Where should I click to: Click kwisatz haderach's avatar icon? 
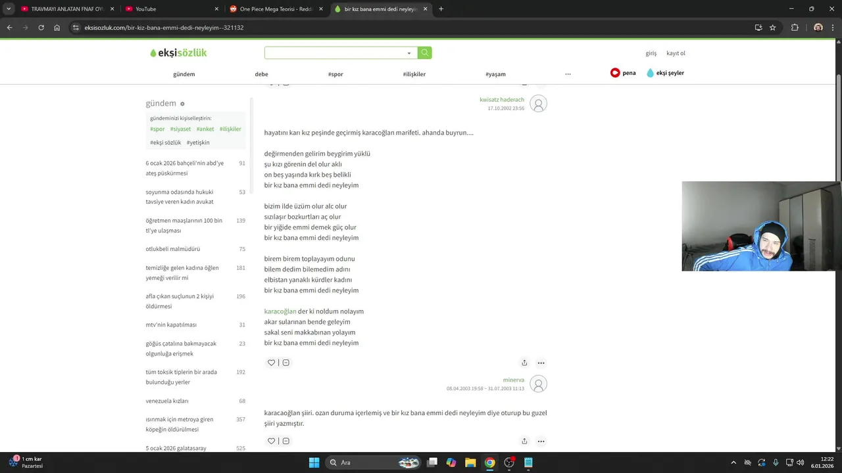tap(538, 104)
